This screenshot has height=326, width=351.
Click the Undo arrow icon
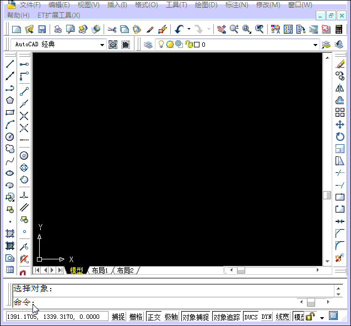coord(179,29)
